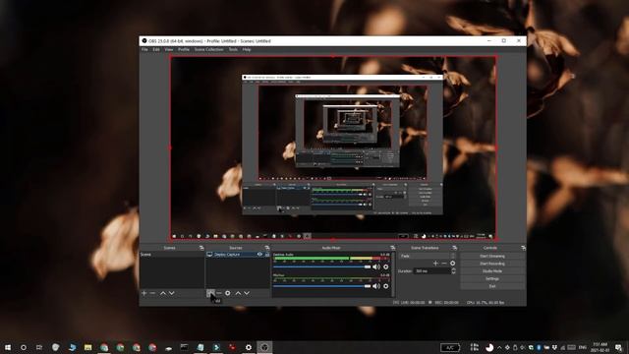The width and height of the screenshot is (629, 354).
Task: Open the Scene Collection menu
Action: pos(208,49)
